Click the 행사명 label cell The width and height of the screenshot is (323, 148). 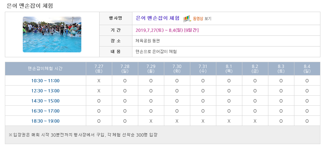[x=116, y=18]
